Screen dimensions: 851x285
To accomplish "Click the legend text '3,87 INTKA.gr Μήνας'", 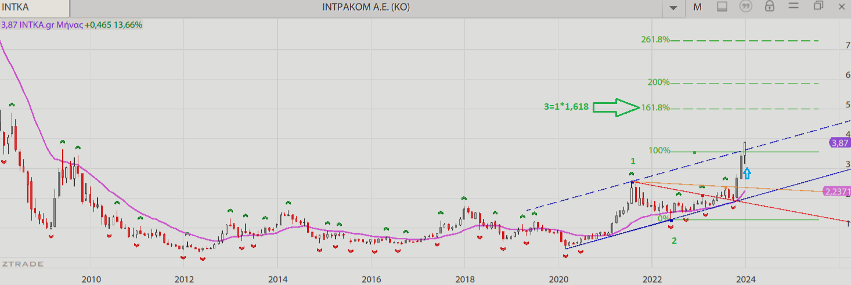I will 41,25.
